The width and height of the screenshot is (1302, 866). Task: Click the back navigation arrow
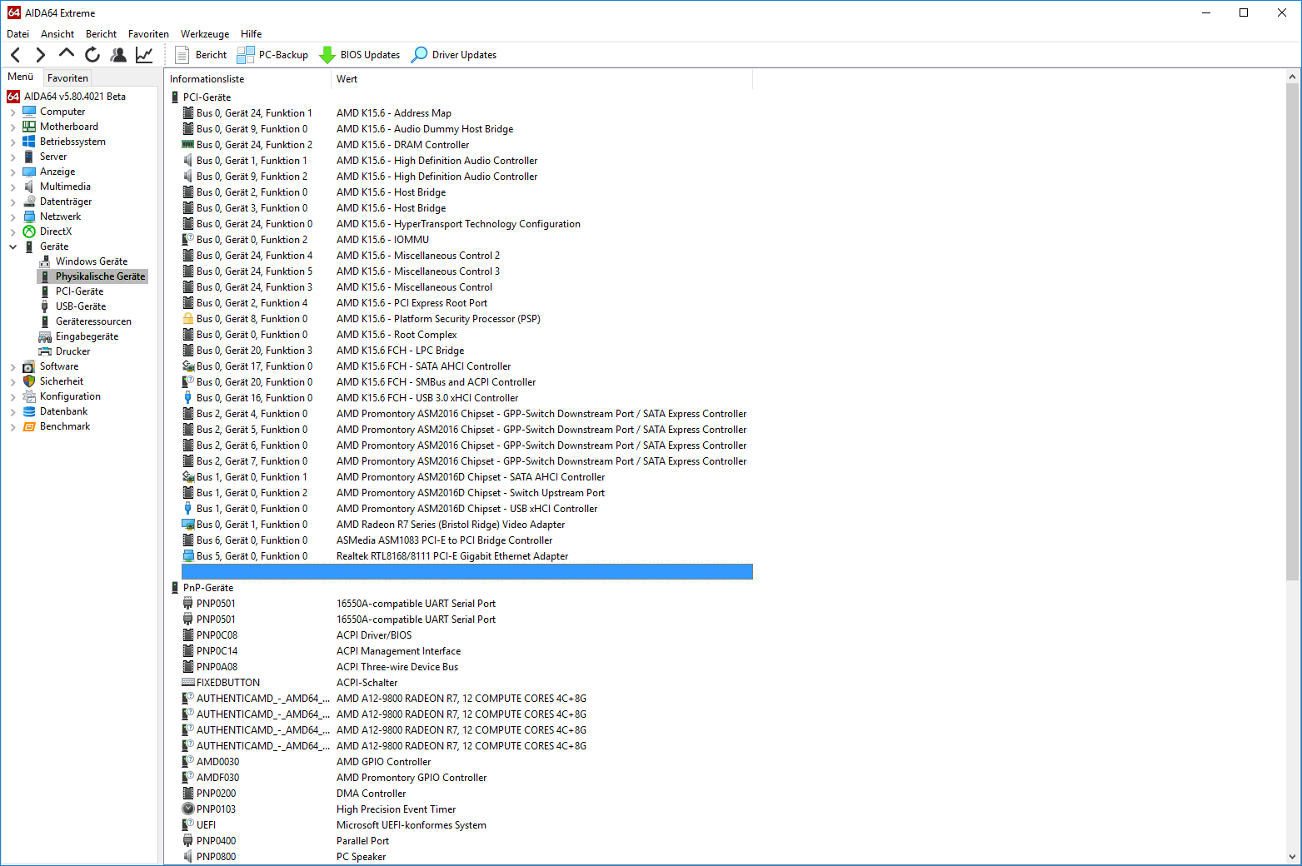click(16, 55)
